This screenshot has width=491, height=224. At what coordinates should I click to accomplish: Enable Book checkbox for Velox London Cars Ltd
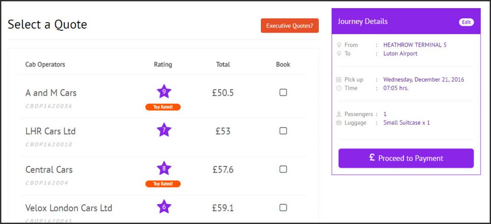[x=283, y=208]
